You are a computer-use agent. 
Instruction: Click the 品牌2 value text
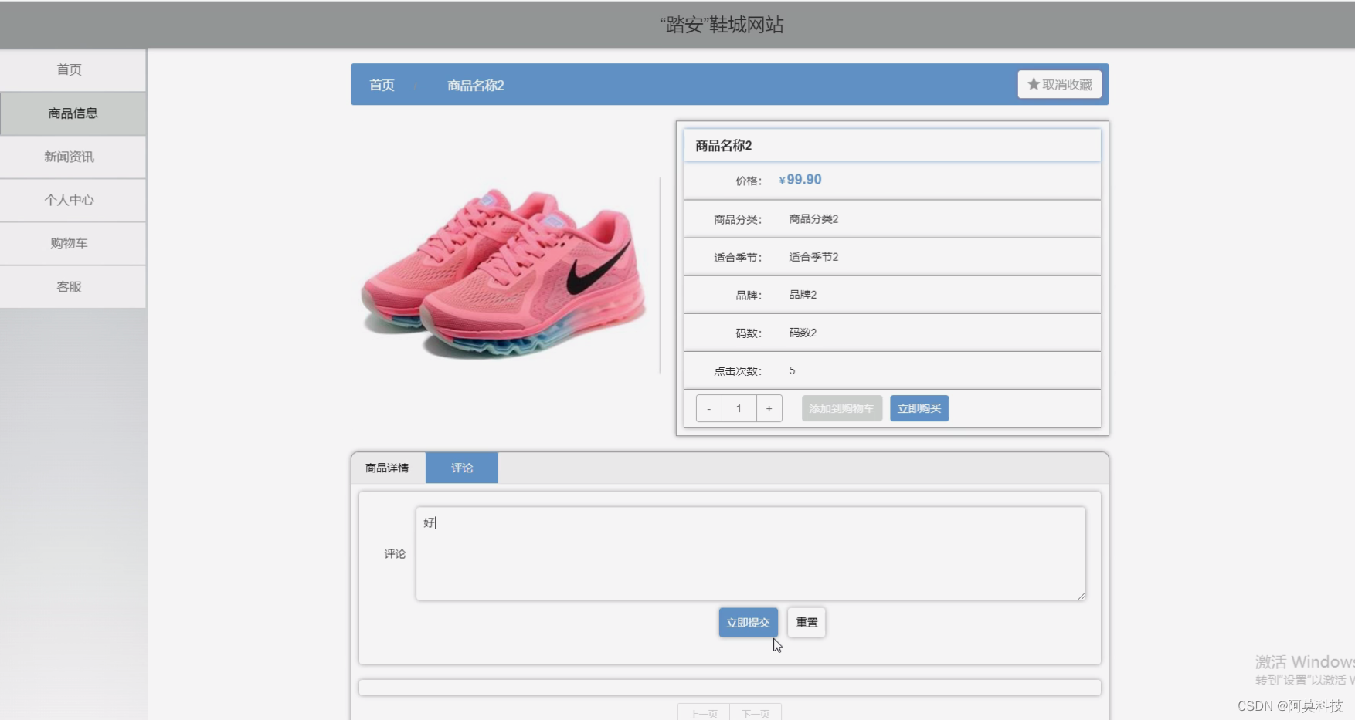click(x=803, y=295)
